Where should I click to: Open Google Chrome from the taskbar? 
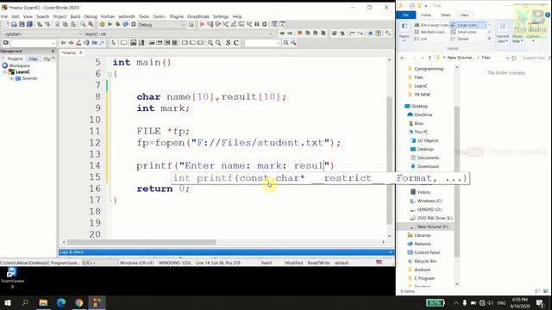[78, 302]
